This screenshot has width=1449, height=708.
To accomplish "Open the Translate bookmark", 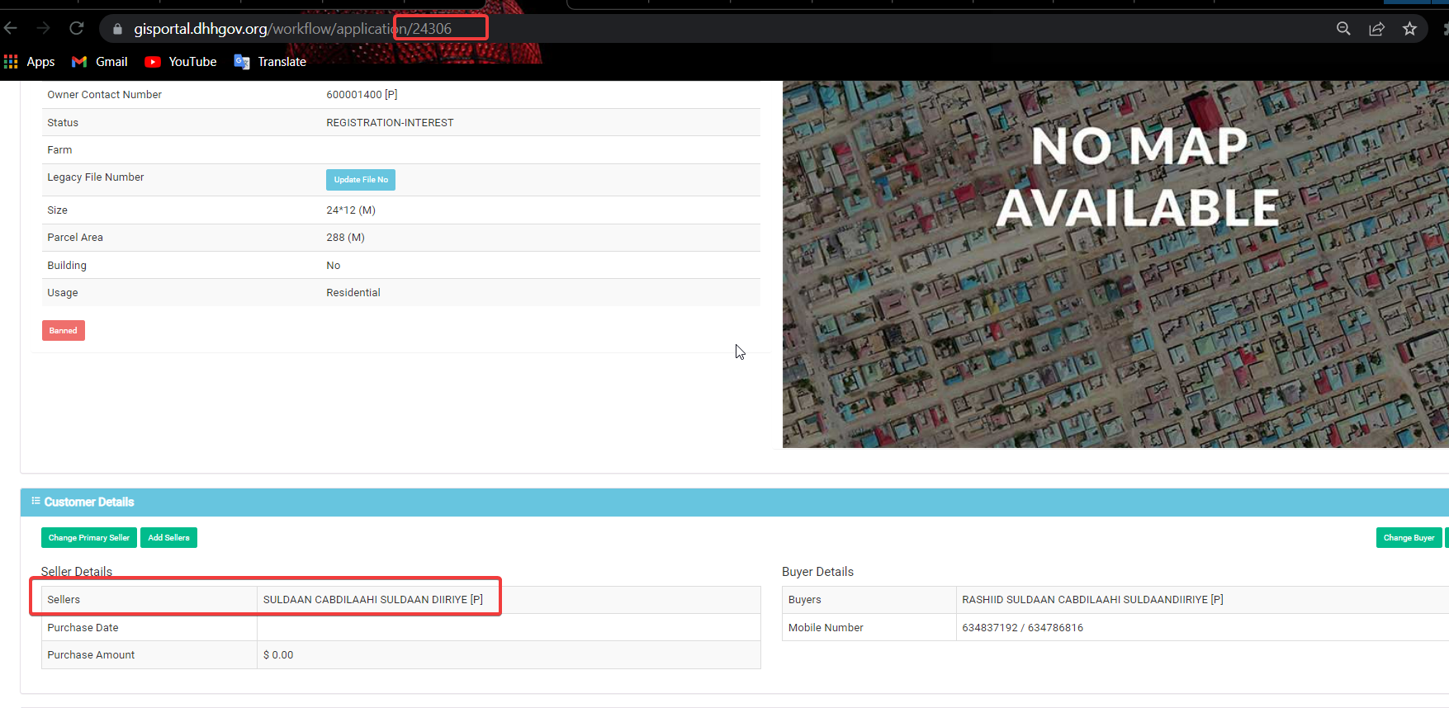I will tap(270, 62).
